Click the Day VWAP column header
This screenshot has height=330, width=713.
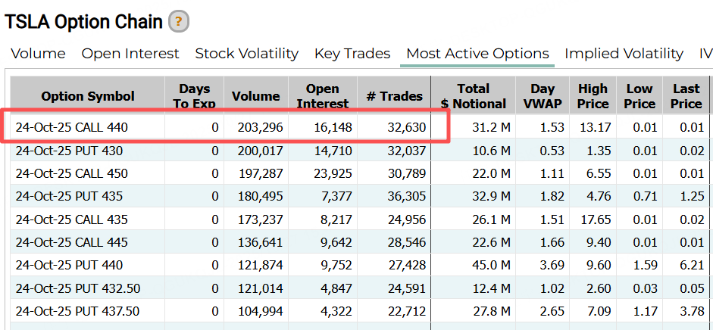pyautogui.click(x=543, y=96)
